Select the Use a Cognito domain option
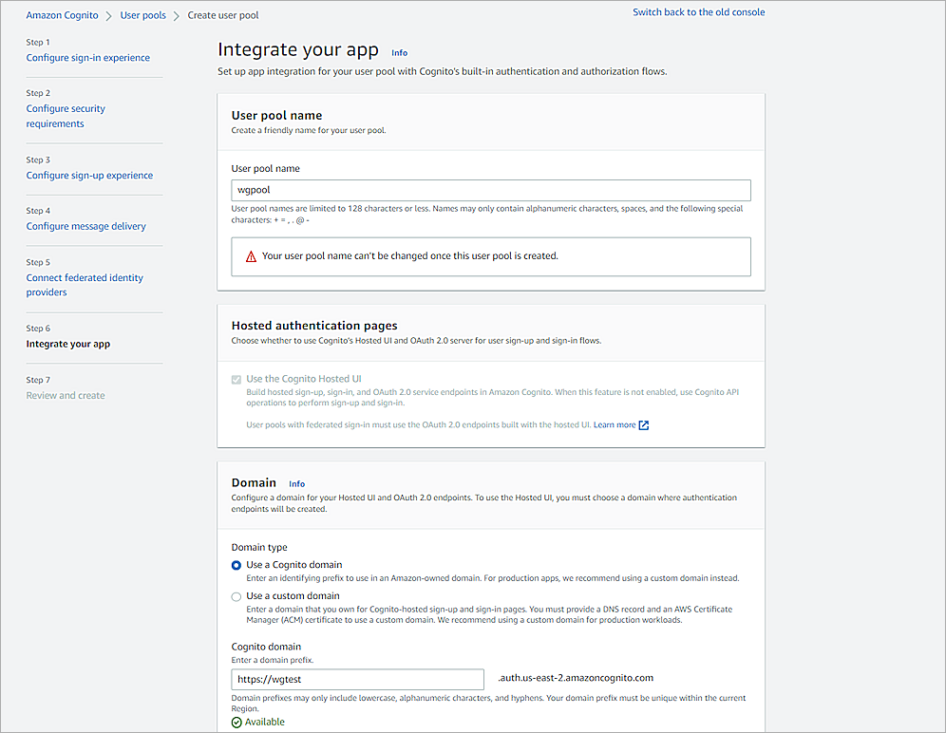 (236, 566)
